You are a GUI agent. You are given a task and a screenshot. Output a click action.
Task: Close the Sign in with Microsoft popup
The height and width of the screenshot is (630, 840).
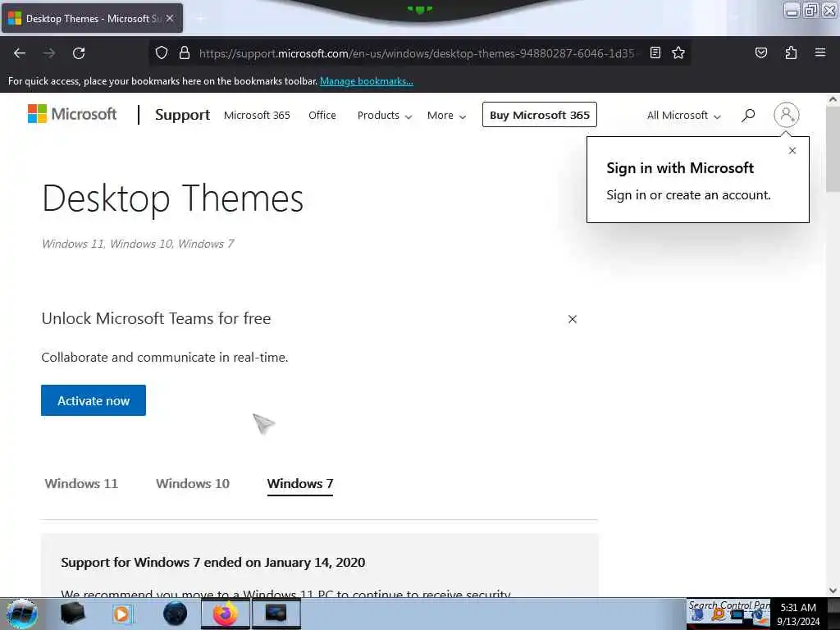(792, 151)
